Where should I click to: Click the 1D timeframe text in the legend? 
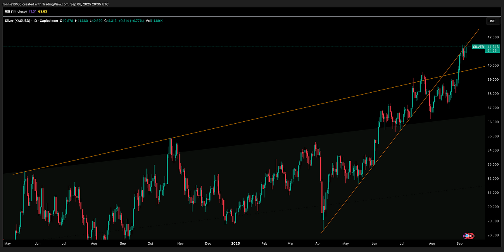(35, 21)
